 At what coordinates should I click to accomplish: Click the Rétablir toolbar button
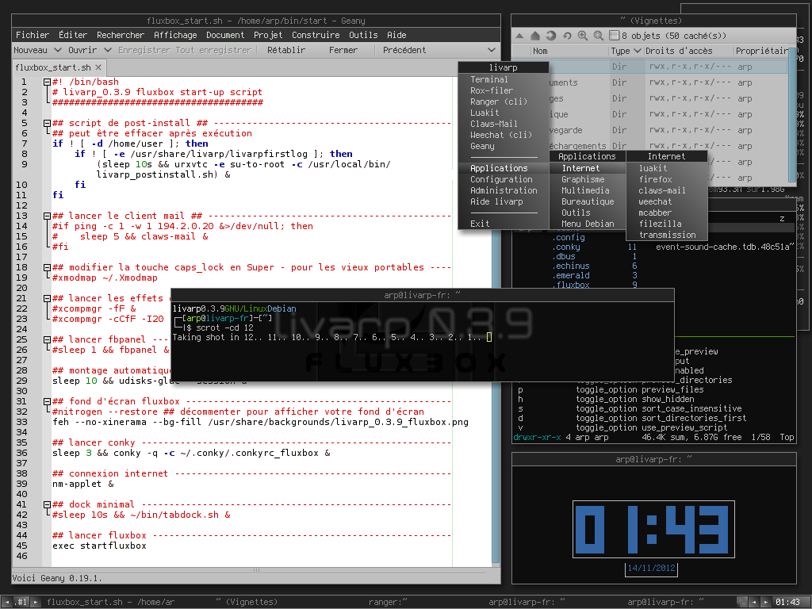pos(286,50)
